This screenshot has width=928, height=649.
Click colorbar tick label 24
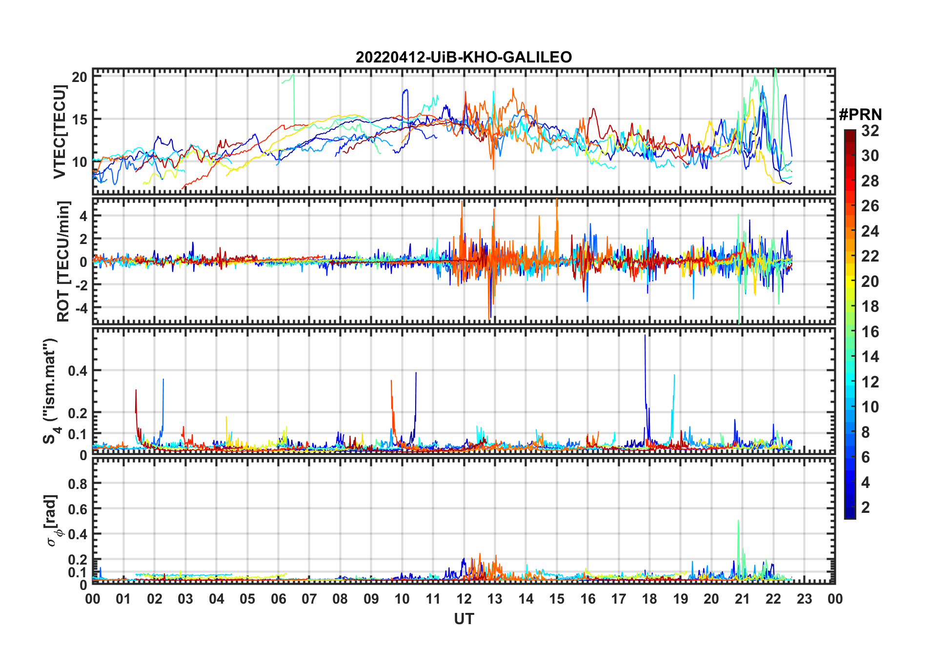[870, 231]
